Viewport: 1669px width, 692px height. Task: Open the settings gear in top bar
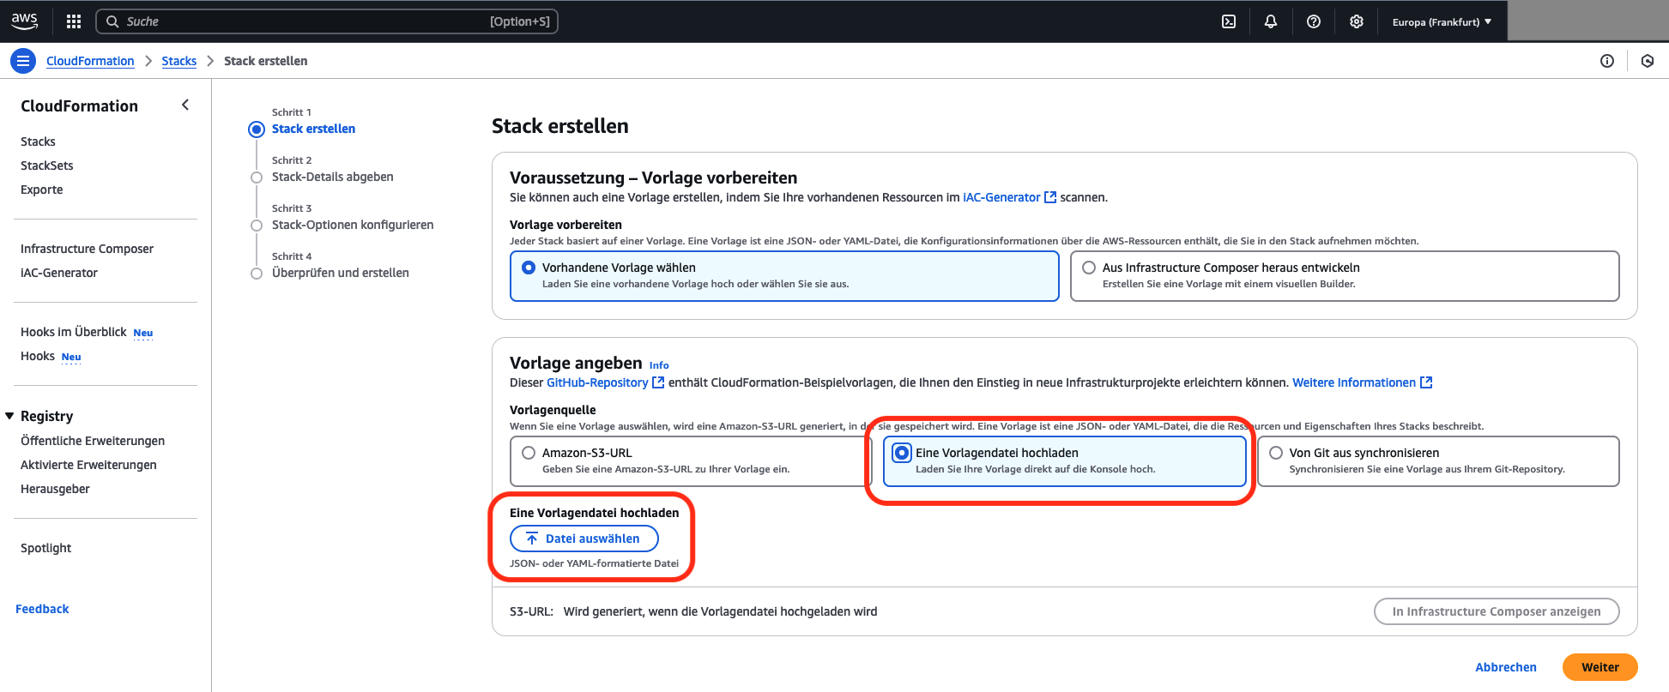click(x=1357, y=21)
